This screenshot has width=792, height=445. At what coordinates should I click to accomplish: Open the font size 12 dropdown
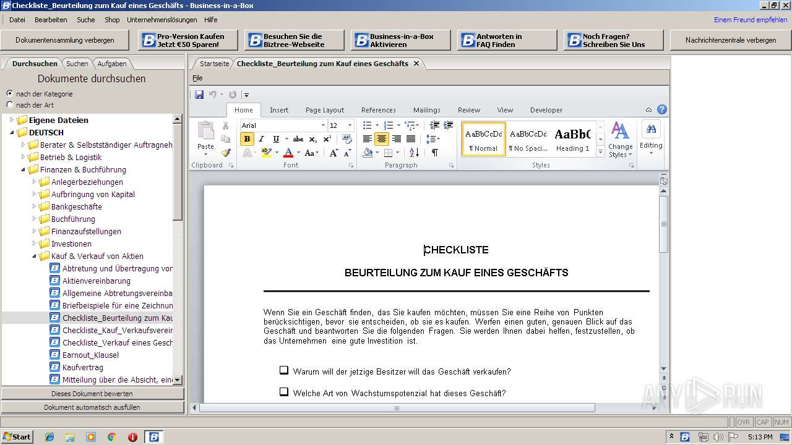pos(349,125)
